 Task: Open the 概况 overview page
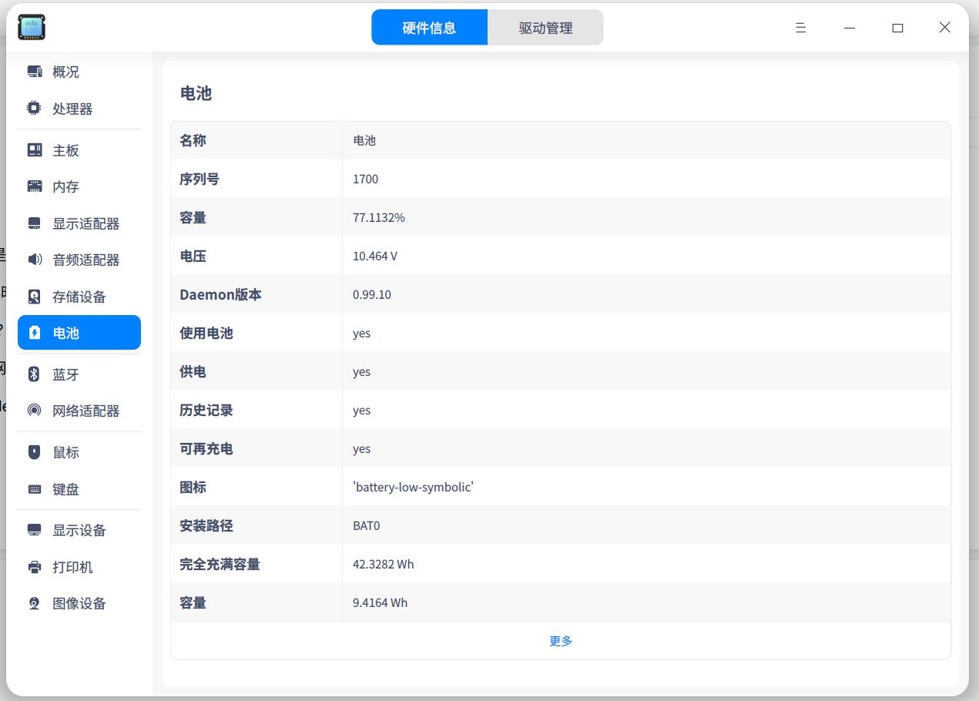tap(66, 72)
